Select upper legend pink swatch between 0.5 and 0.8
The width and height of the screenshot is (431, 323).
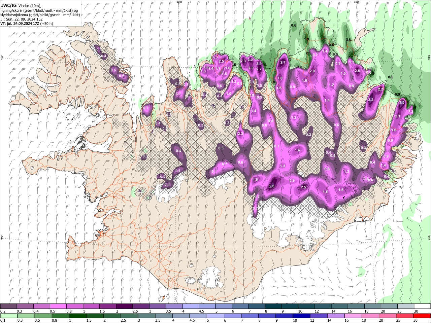coord(58,307)
